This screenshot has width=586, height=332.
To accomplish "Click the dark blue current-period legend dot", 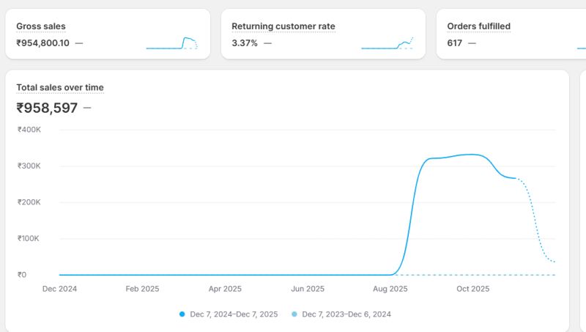I will [182, 314].
